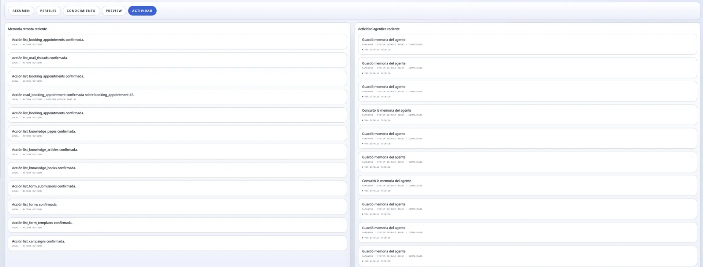Image resolution: width=703 pixels, height=267 pixels.
Task: Click the list_knowledge_pages confirmada entry
Action: pyautogui.click(x=177, y=133)
